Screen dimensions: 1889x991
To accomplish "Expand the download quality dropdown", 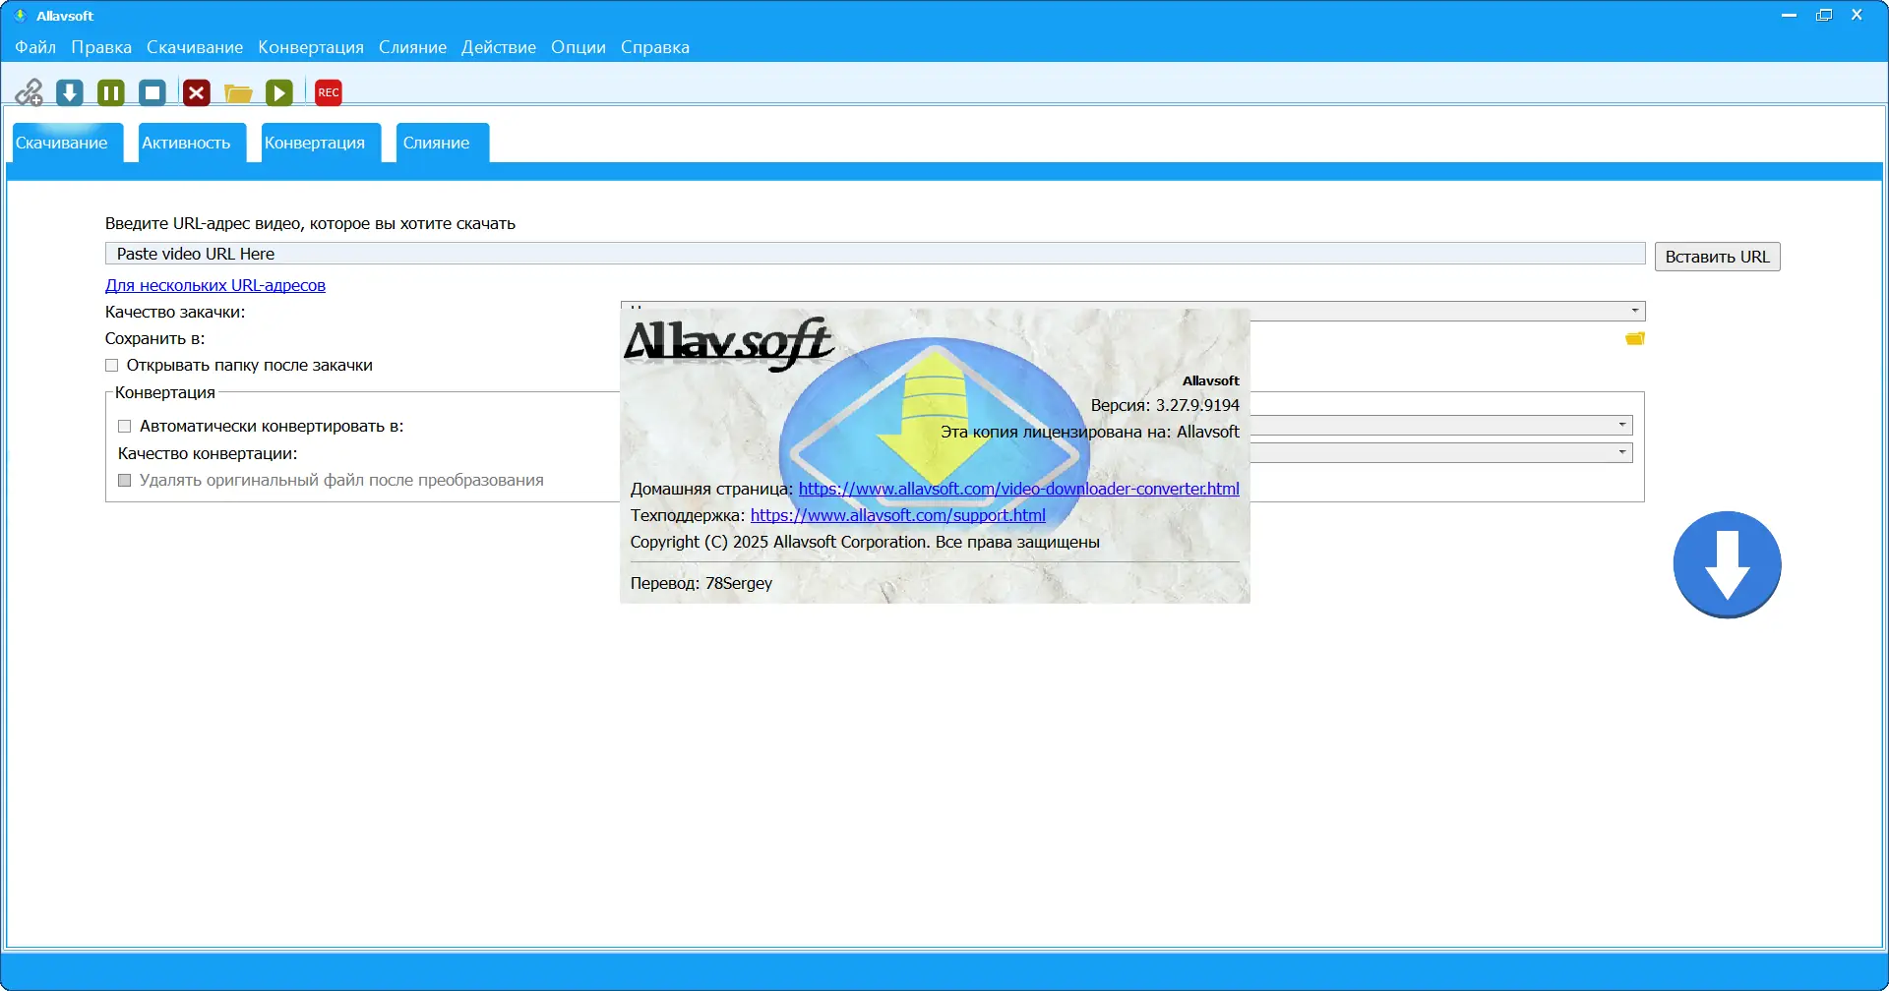I will coord(1635,311).
